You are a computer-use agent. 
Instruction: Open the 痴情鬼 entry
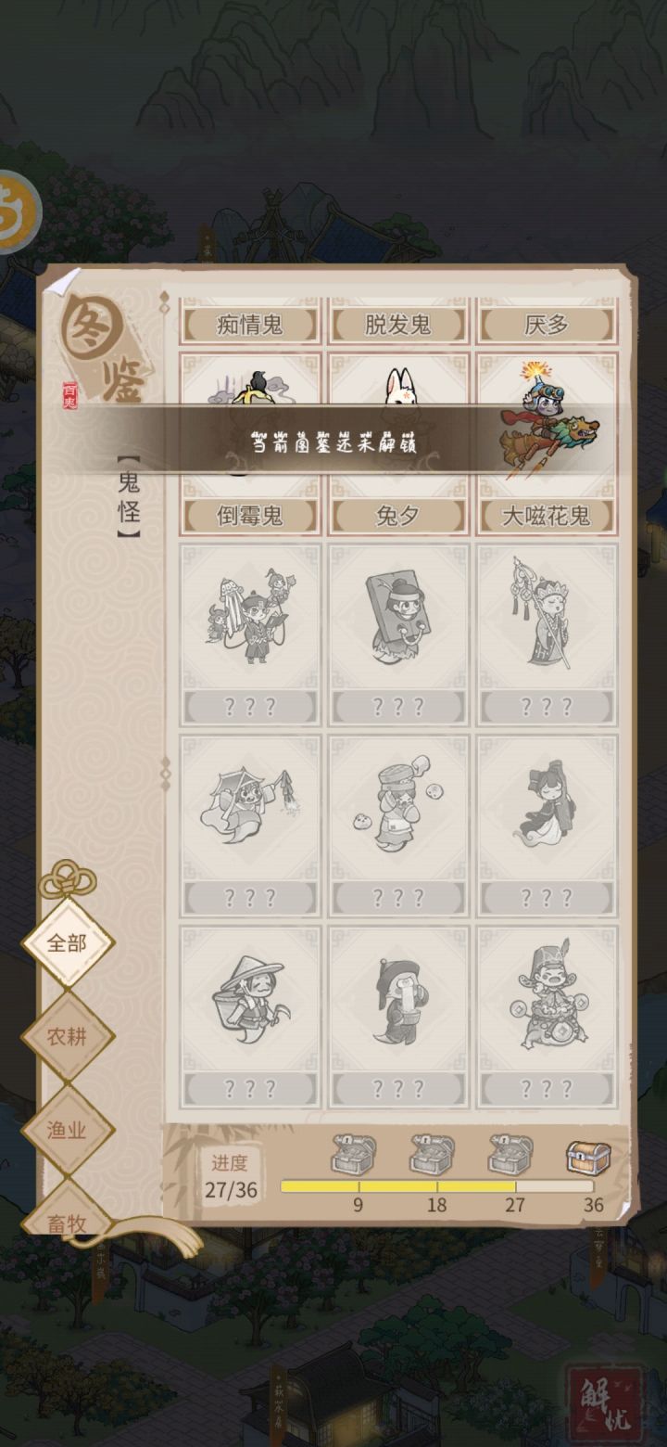tap(250, 322)
